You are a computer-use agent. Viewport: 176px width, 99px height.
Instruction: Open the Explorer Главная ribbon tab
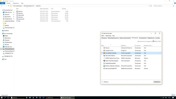[x=8, y=3]
